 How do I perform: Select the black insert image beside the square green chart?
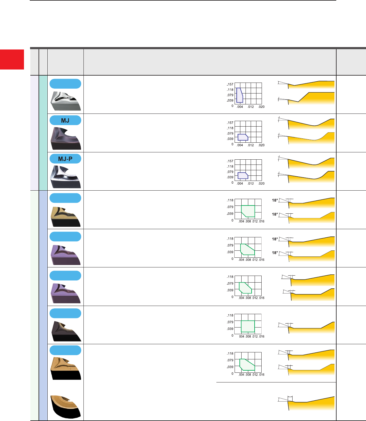66,331
